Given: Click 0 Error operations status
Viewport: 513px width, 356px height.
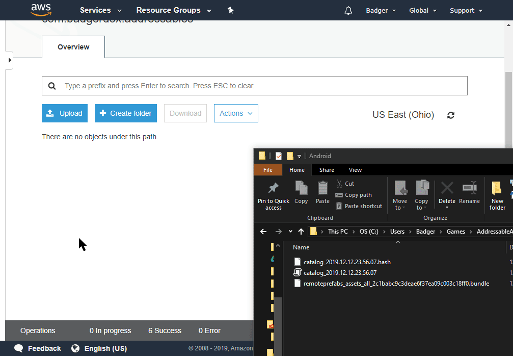Looking at the screenshot, I should coord(209,330).
